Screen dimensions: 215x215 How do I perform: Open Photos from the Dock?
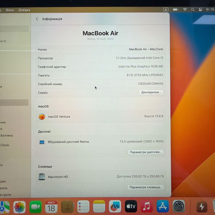(19, 207)
